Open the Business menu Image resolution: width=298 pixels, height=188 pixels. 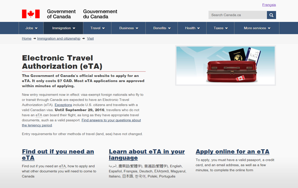(128, 28)
